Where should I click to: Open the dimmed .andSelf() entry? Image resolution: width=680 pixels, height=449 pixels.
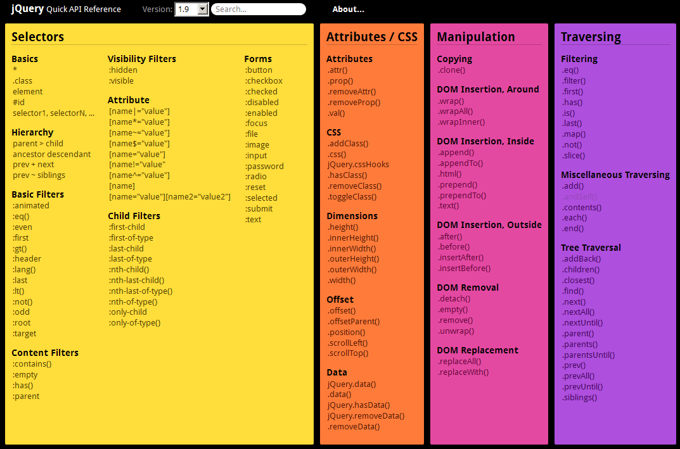point(579,197)
